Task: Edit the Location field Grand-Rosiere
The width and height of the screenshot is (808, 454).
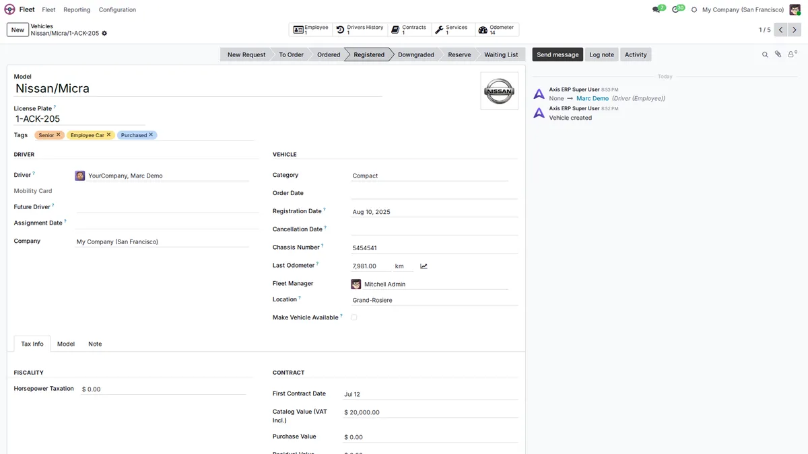Action: click(x=434, y=300)
